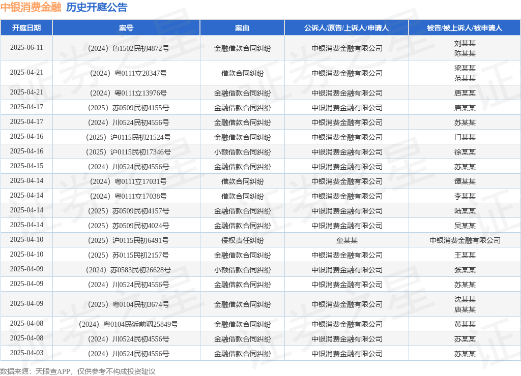
Task: Click the 数据来源 footer note
Action: pyautogui.click(x=78, y=371)
